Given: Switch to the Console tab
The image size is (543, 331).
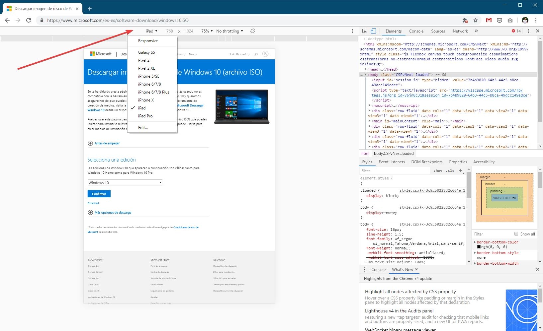Looking at the screenshot, I should tap(416, 31).
